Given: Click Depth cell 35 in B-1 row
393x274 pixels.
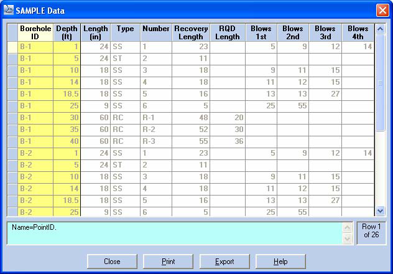Looking at the screenshot, I should coord(67,130).
